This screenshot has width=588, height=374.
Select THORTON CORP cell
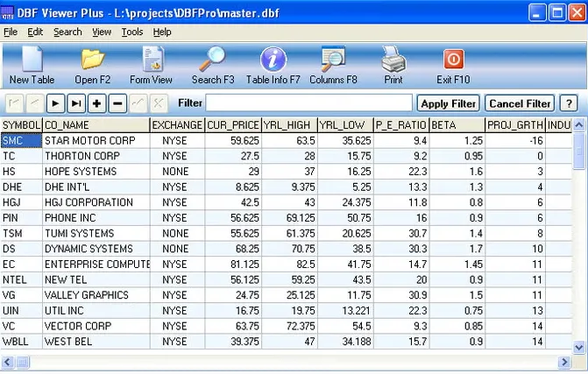pyautogui.click(x=96, y=156)
